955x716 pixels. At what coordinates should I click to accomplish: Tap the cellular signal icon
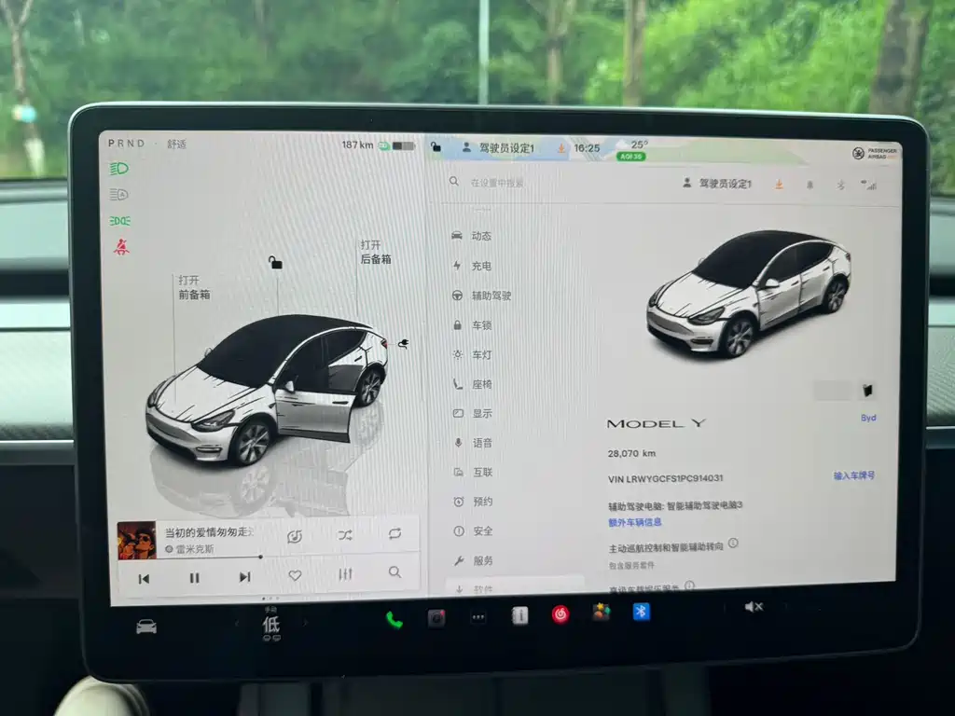click(868, 186)
